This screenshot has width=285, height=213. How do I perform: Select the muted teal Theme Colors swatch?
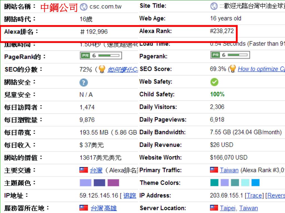tap(235, 182)
